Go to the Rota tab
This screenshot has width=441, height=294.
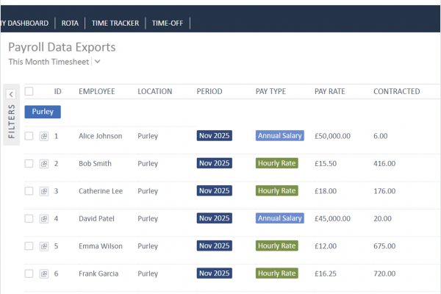click(70, 23)
